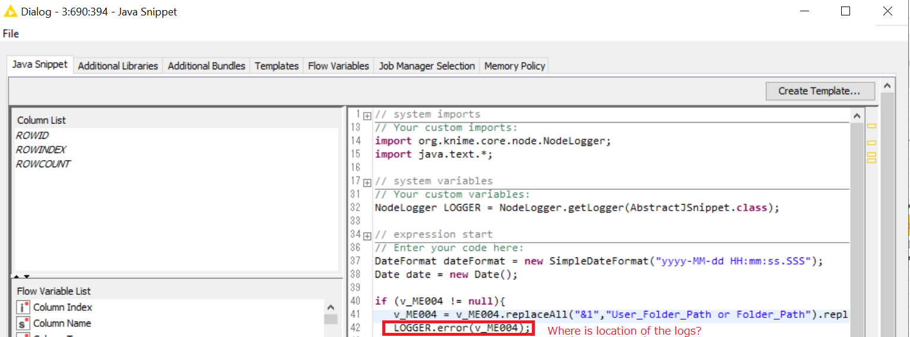Select Column Index flow variable
Viewport: 910px width, 337px height.
coord(62,307)
